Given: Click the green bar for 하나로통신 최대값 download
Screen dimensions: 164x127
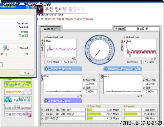Looking at the screenshot, I should click(x=94, y=114).
